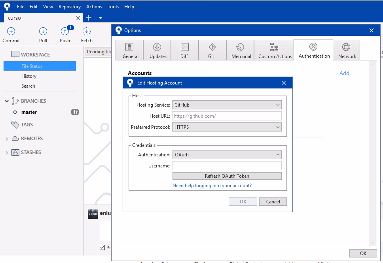Click the Push toolbar icon
This screenshot has width=383, height=263.
click(x=65, y=31)
